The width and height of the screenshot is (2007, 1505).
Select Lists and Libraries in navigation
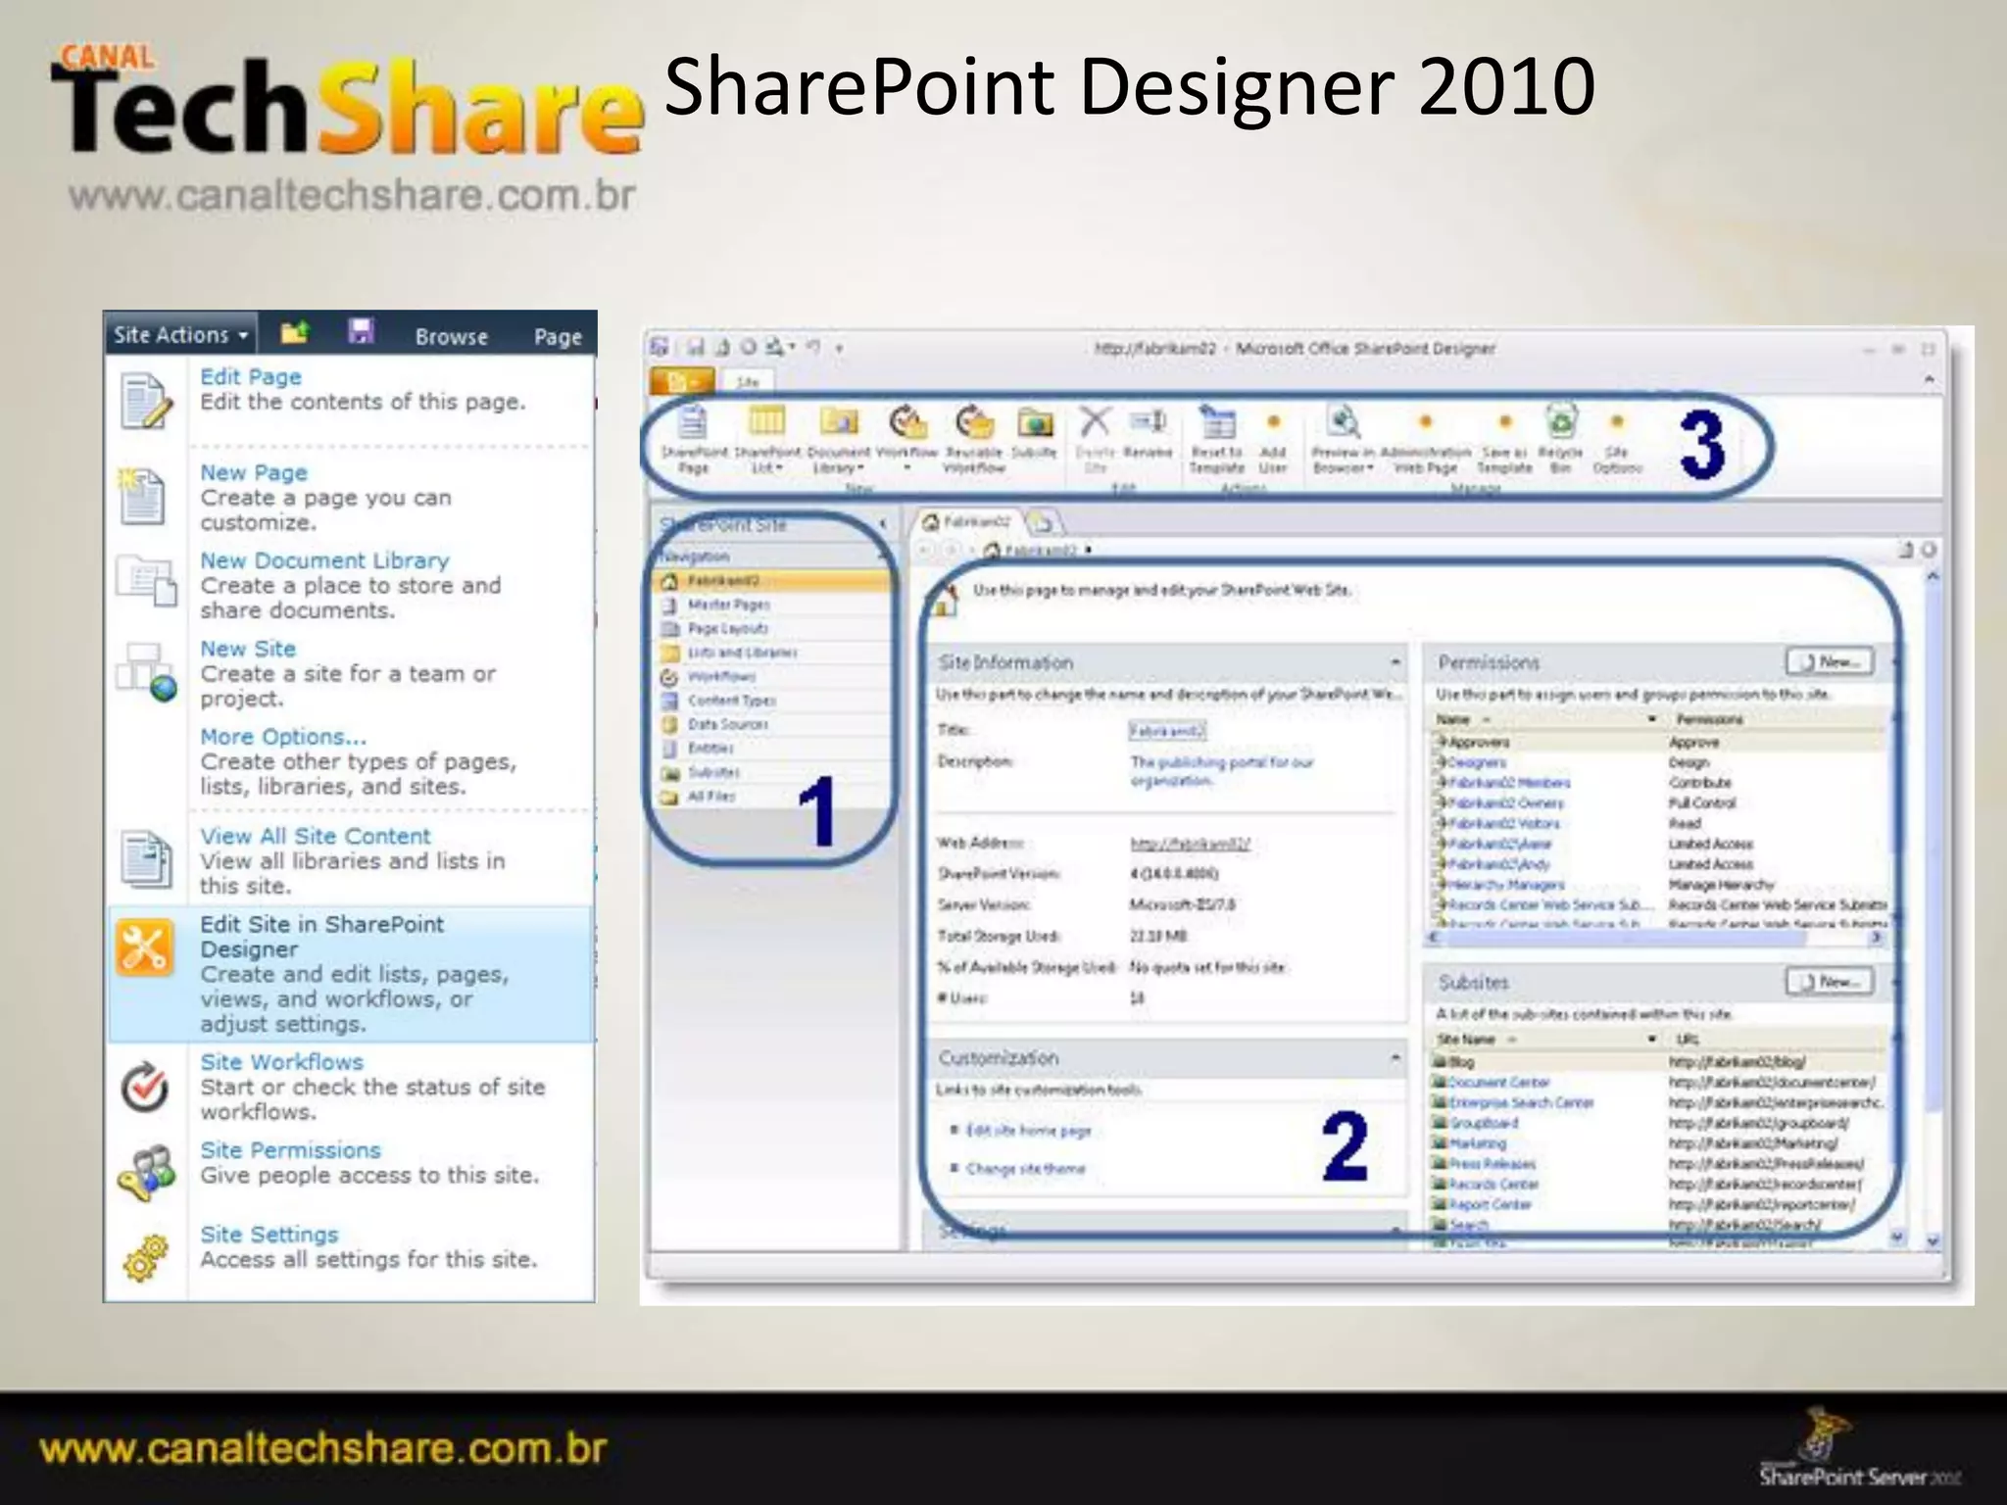[742, 653]
